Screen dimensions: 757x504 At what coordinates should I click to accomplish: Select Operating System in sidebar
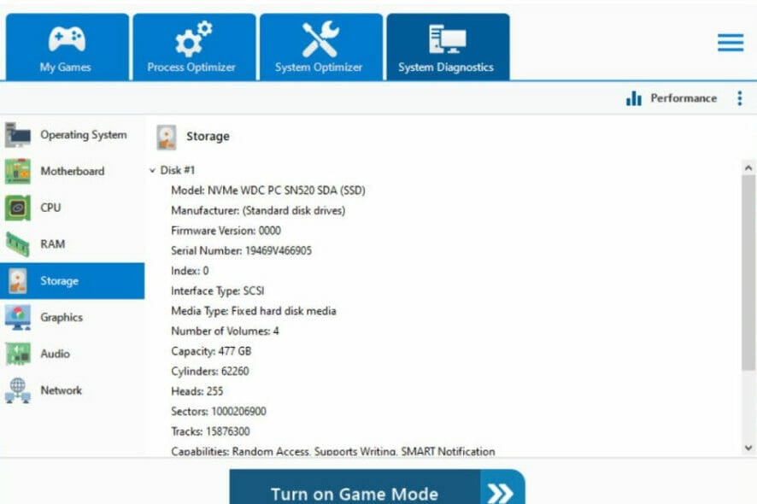(73, 135)
